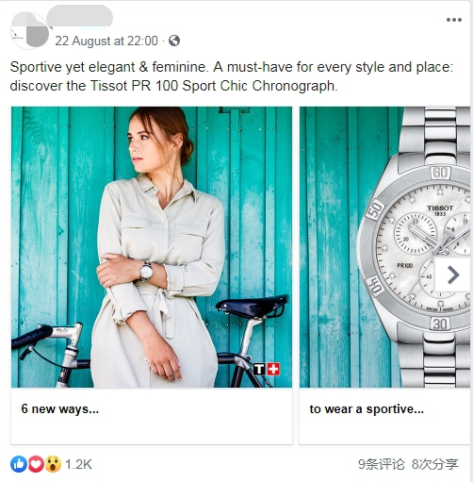Advance carousel with the right chevron arrow
473x482 pixels.
click(452, 275)
